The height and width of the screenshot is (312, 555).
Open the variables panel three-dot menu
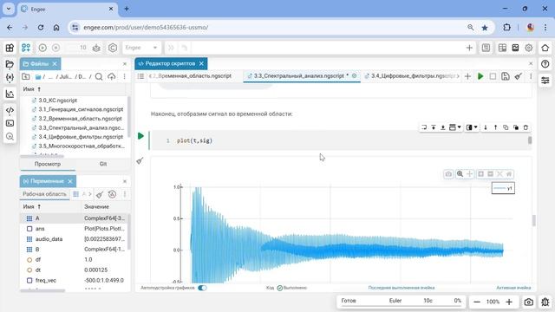click(125, 194)
